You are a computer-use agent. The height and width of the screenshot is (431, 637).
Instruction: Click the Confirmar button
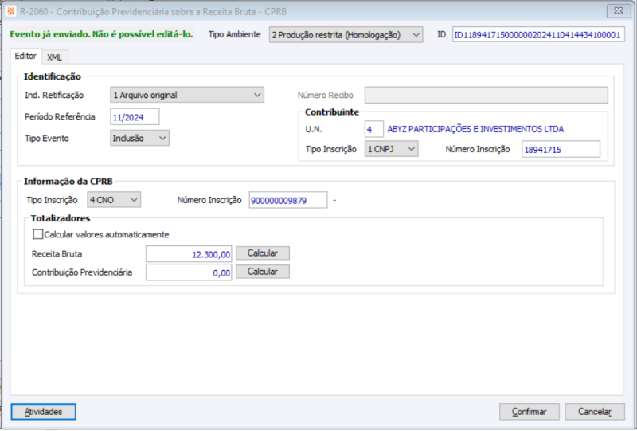[x=530, y=412]
